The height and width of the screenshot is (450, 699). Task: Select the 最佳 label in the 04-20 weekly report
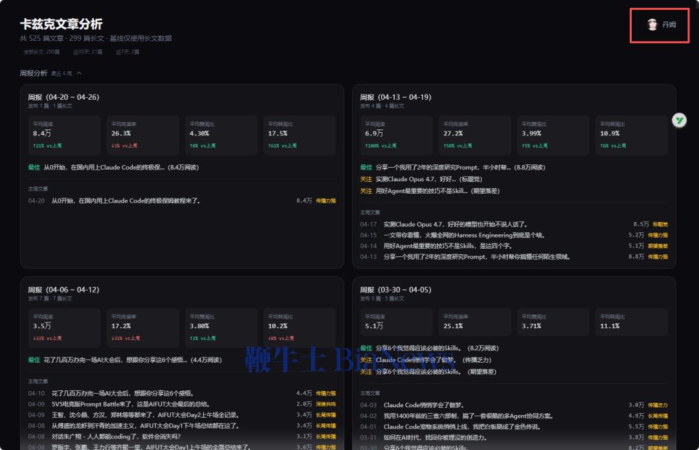click(34, 167)
